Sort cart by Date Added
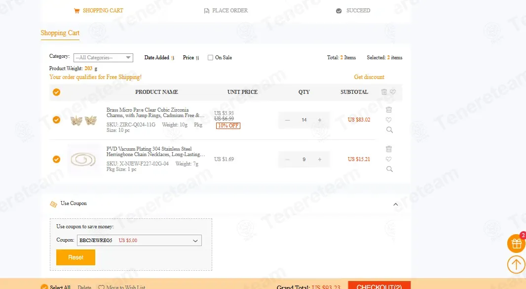526x289 pixels. 159,57
